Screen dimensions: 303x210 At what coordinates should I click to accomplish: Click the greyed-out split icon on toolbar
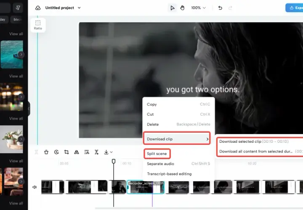pos(36,152)
